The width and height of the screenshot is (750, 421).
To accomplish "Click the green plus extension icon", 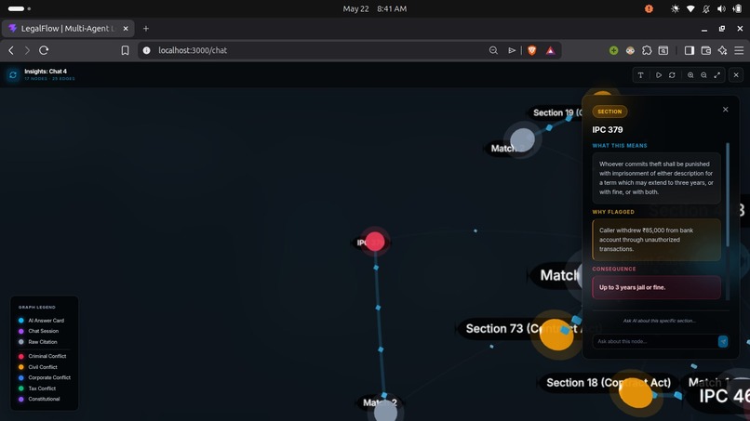I will click(x=614, y=50).
